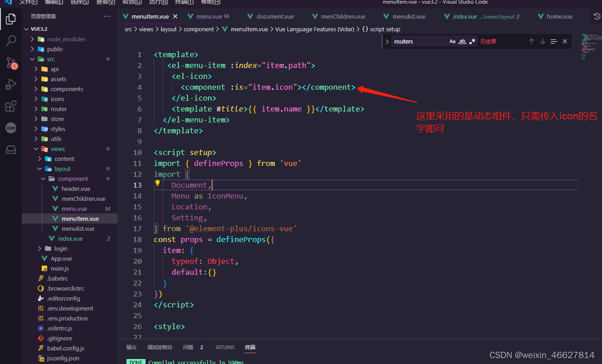Toggle Match Case in the find widget

point(452,41)
